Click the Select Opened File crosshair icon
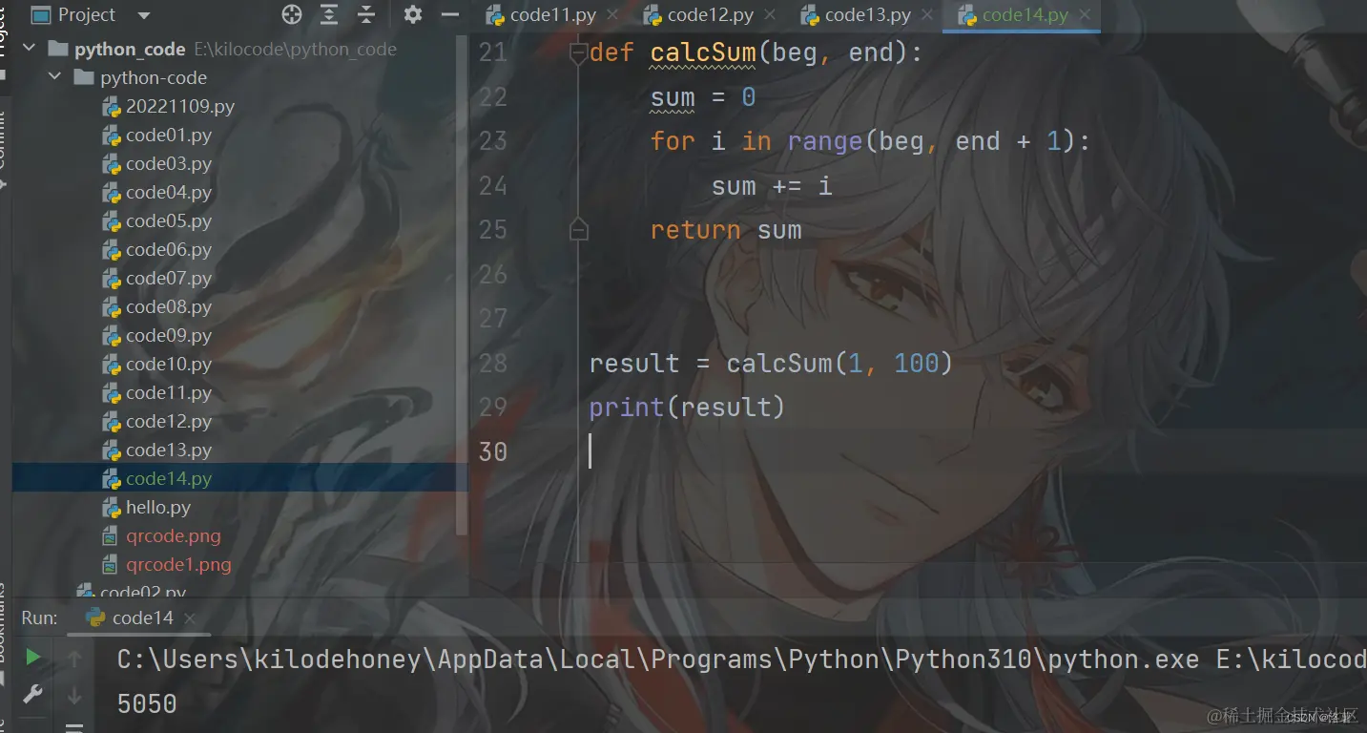The width and height of the screenshot is (1367, 733). tap(292, 14)
